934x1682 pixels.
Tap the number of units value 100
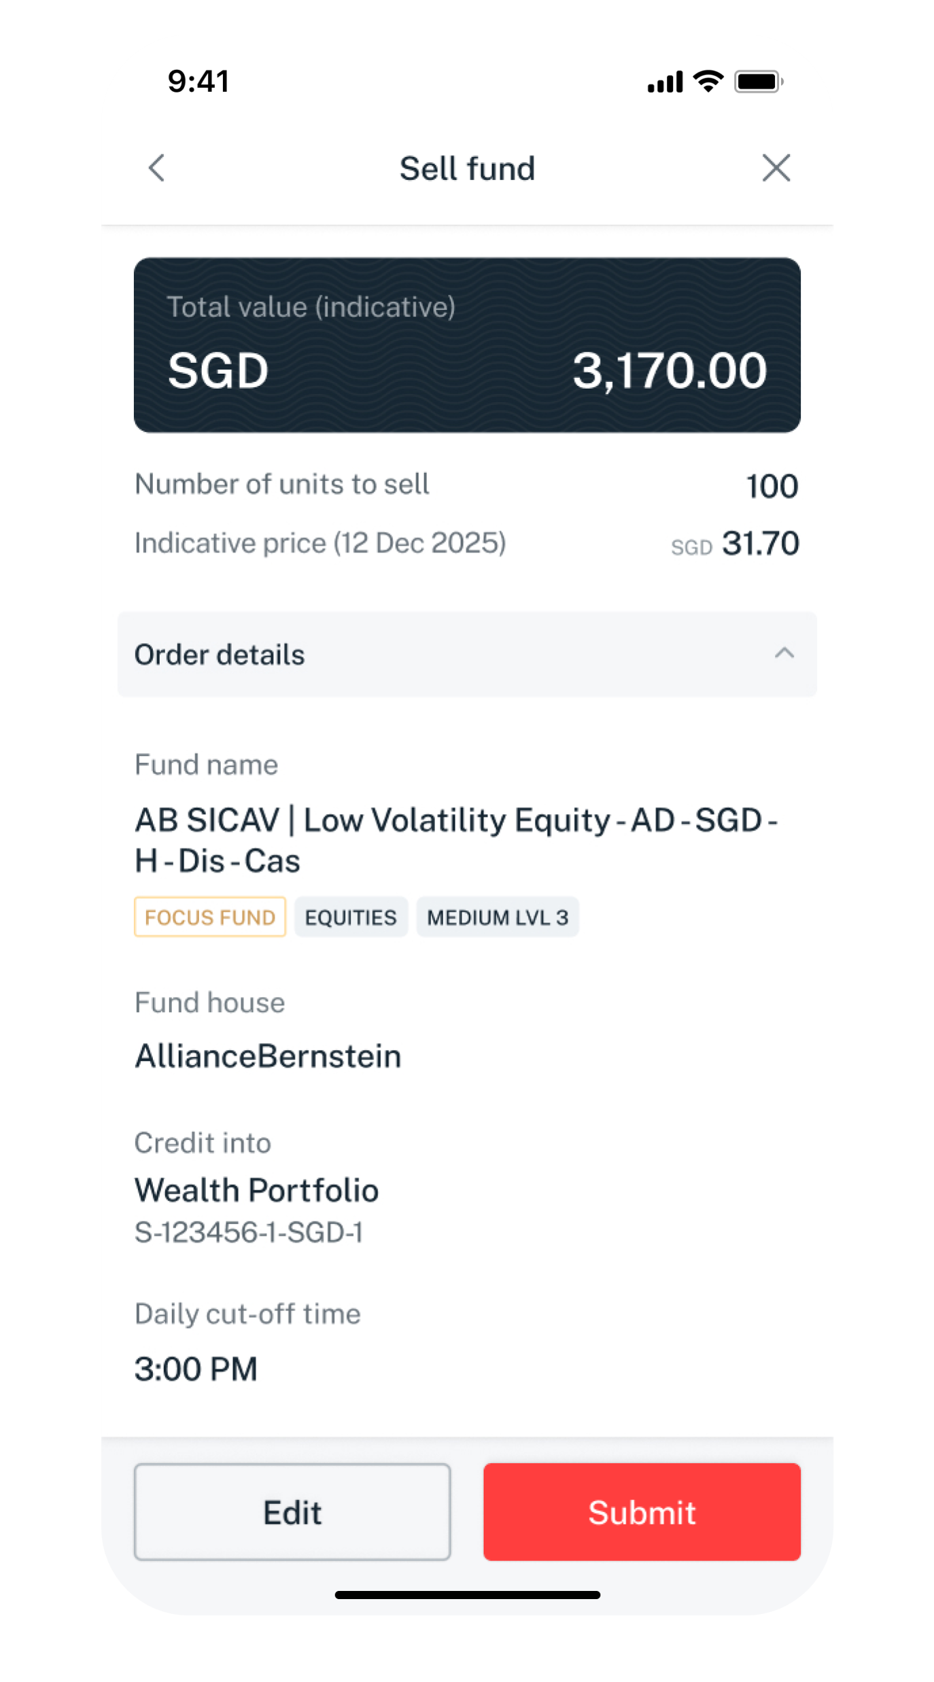[772, 486]
